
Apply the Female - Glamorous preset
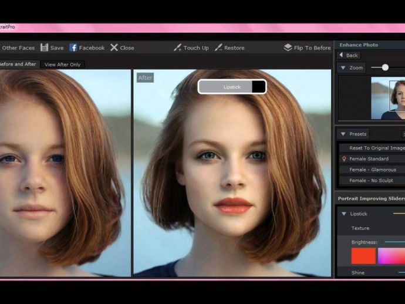(372, 170)
